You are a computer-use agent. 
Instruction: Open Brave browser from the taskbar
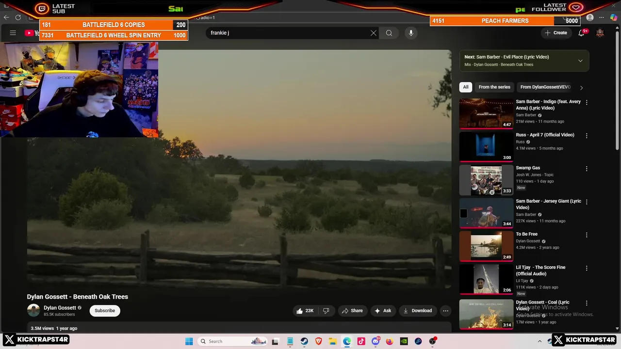tap(318, 341)
